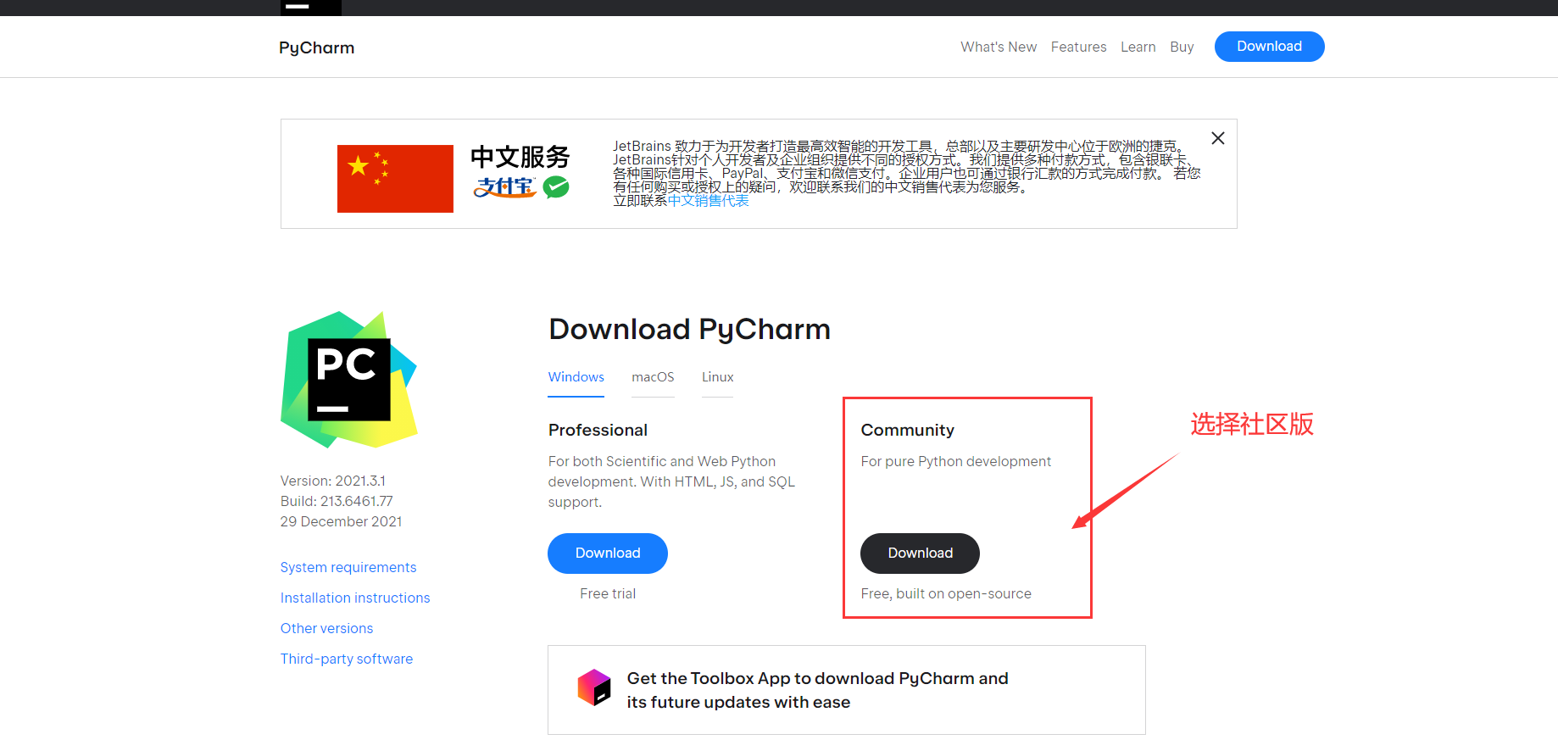Click the '29 December 2021' date text
Image resolution: width=1558 pixels, height=751 pixels.
(341, 521)
